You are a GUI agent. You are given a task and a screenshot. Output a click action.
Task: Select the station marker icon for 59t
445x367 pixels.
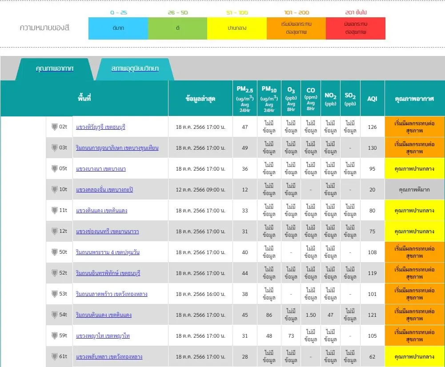tap(55, 335)
